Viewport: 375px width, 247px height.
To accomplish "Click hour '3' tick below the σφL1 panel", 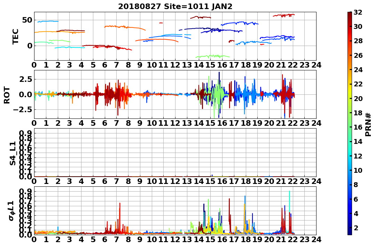I will (70, 239).
